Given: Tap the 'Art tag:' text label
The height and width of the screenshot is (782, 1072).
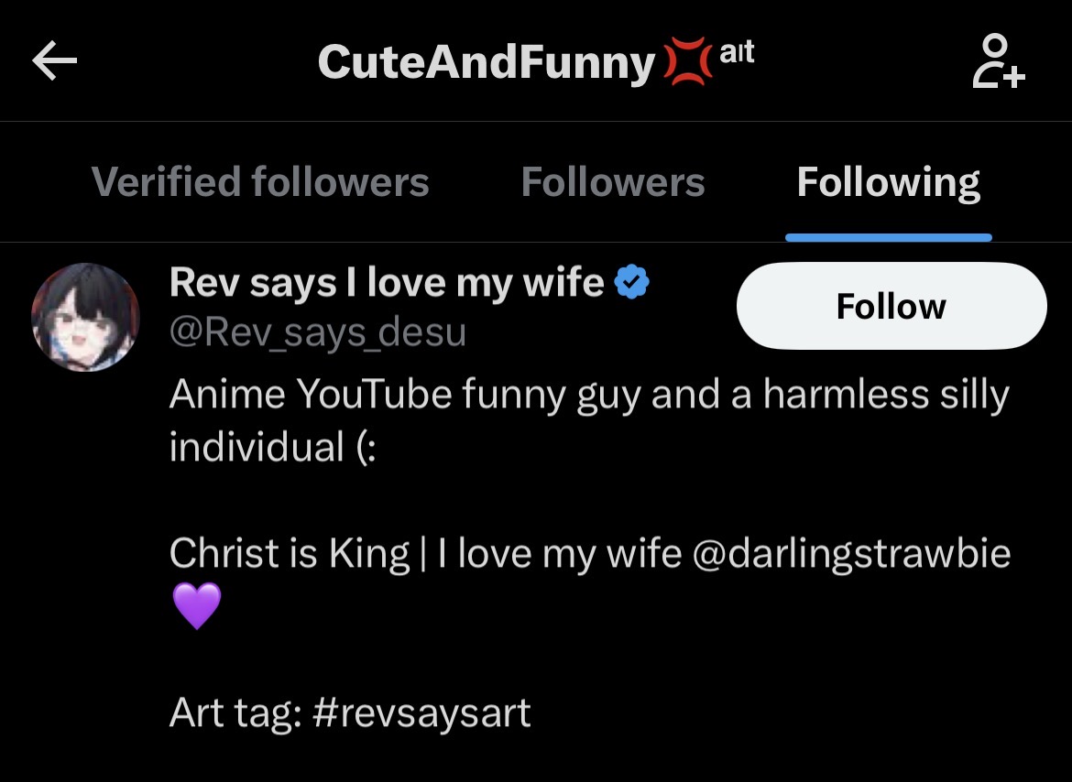Looking at the screenshot, I should click(x=235, y=711).
